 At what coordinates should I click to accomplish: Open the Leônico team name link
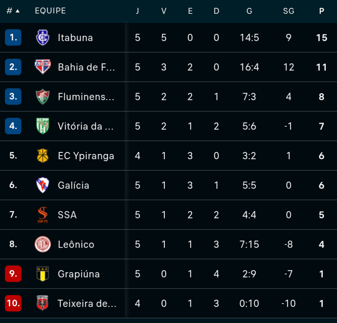coord(76,244)
